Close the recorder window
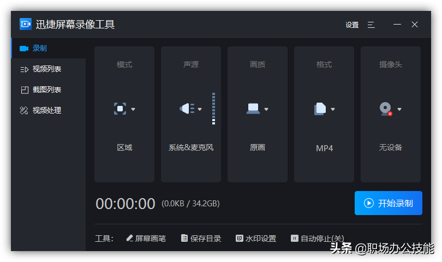The width and height of the screenshot is (442, 262). pyautogui.click(x=414, y=25)
